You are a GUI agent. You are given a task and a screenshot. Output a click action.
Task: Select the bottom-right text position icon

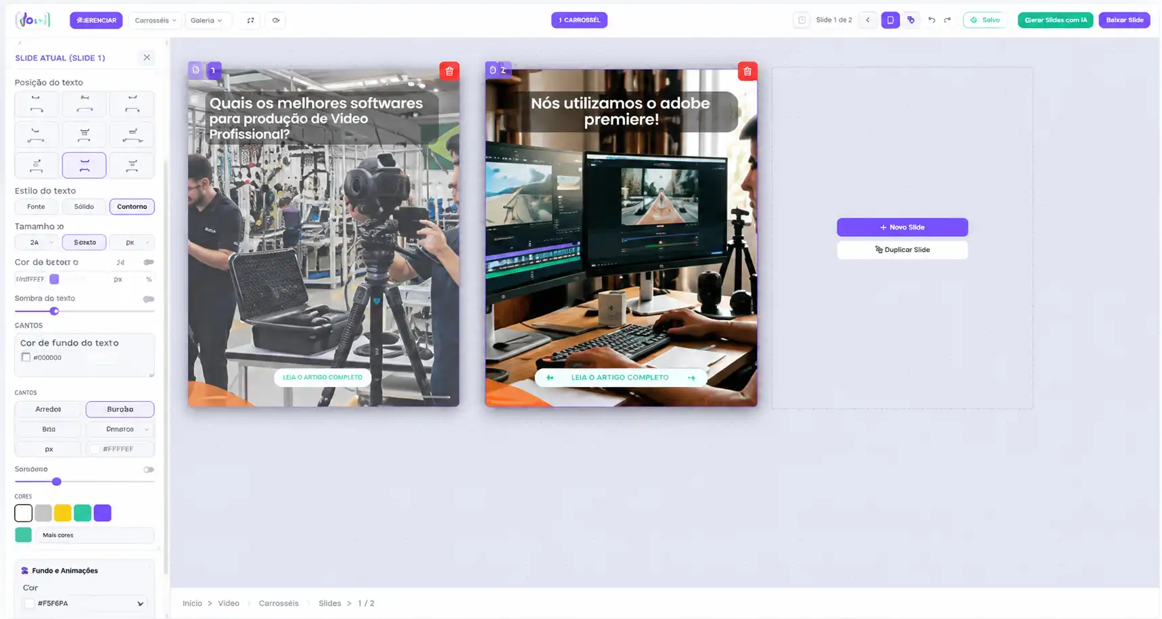132,165
